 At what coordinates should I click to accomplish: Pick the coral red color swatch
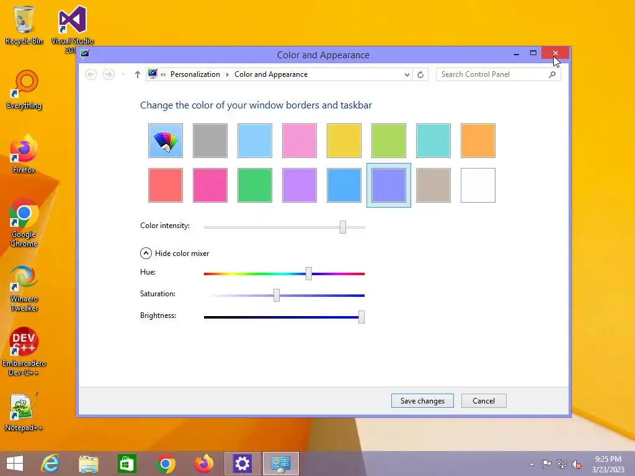pyautogui.click(x=165, y=185)
